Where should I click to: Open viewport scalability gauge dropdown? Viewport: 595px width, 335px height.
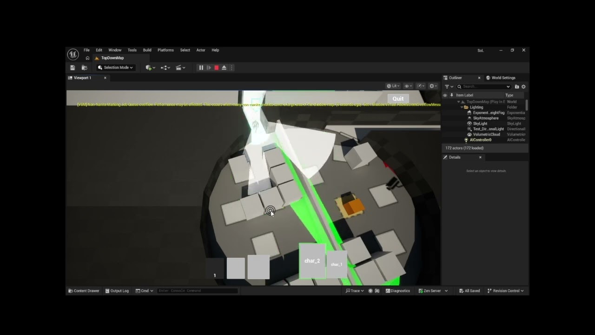421,86
